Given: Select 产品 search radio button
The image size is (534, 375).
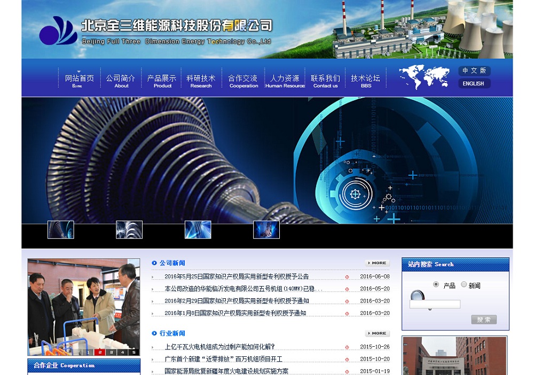Looking at the screenshot, I should point(436,284).
